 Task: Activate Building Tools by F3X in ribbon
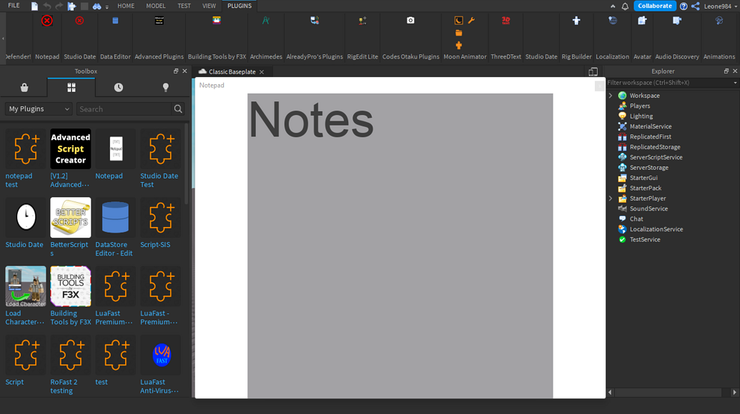point(217,20)
